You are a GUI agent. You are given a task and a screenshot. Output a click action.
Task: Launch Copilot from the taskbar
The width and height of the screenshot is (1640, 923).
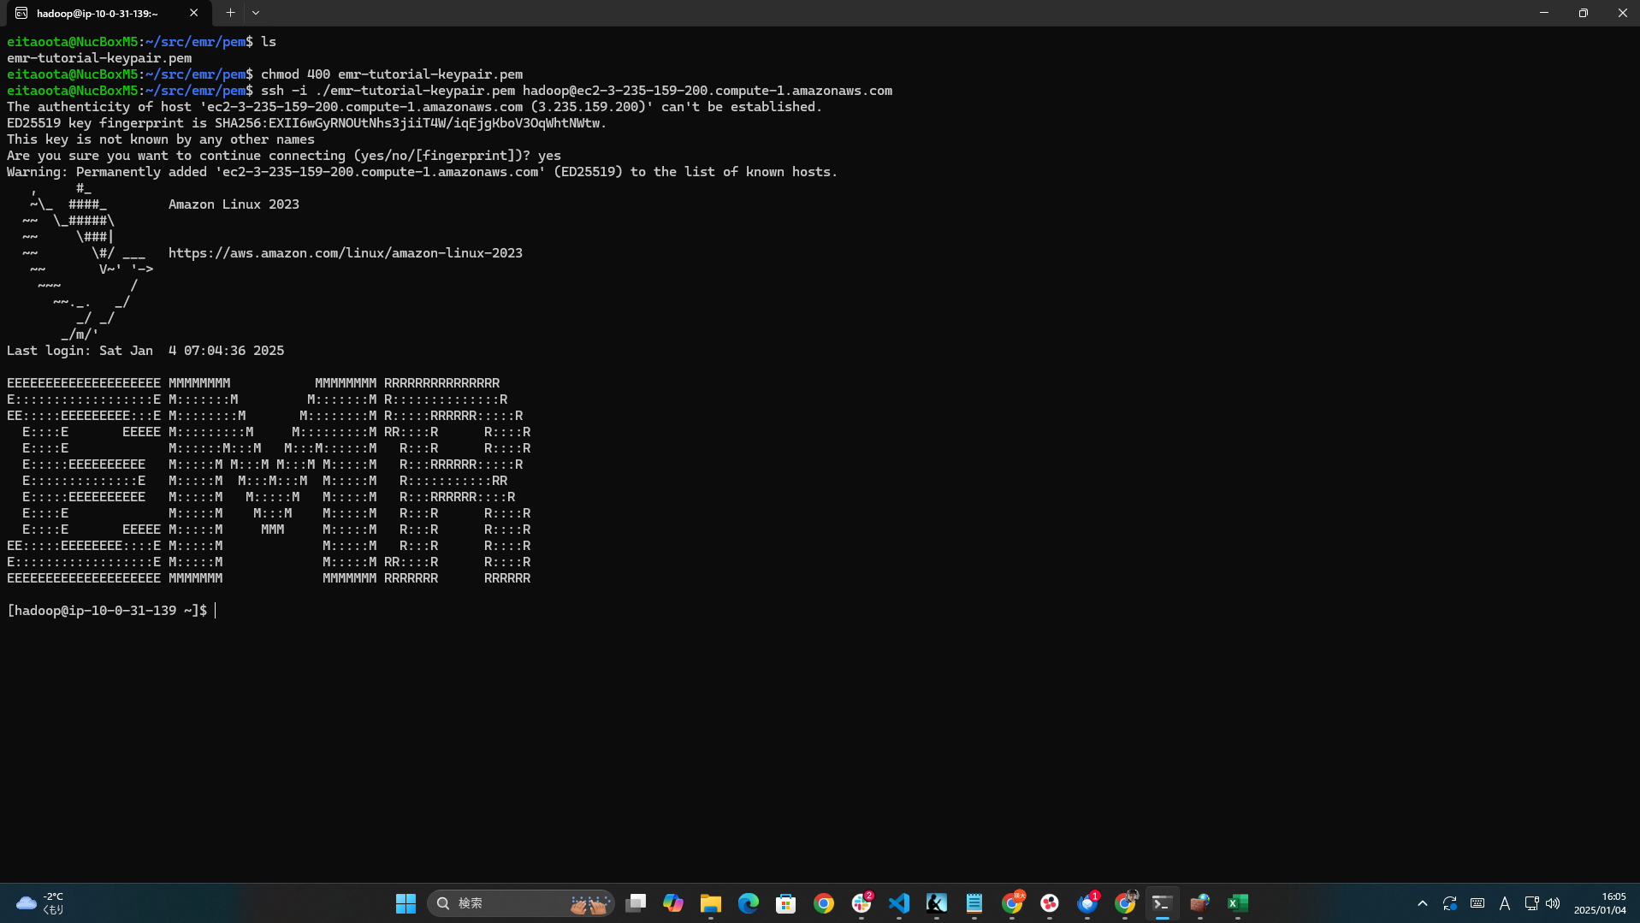673,903
